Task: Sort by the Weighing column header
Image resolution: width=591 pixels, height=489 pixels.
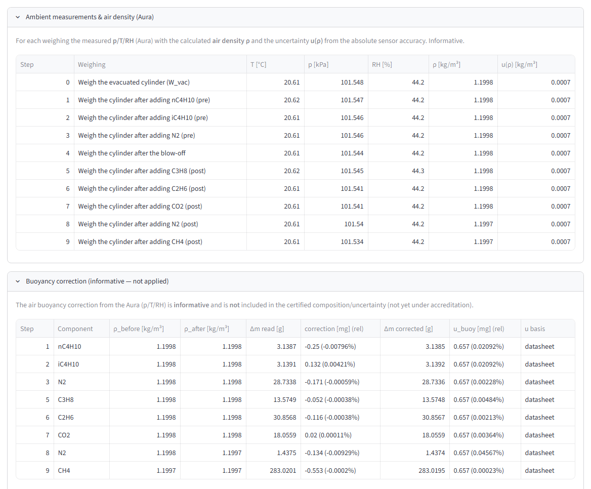Action: click(92, 64)
